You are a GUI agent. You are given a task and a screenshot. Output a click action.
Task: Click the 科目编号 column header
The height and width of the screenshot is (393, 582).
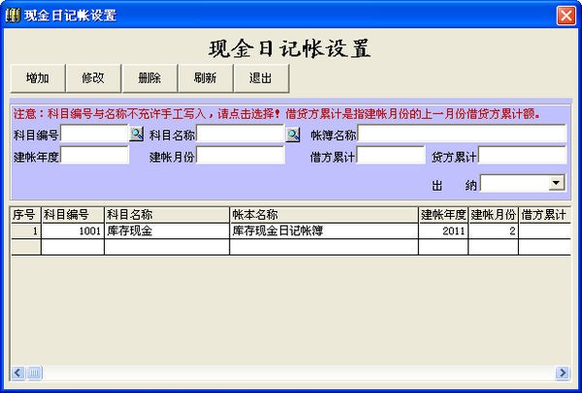pos(72,215)
